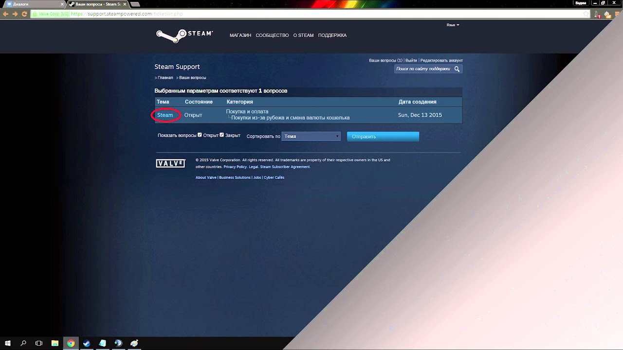Click the browser address bar URL
The height and width of the screenshot is (350, 623).
tap(127, 14)
